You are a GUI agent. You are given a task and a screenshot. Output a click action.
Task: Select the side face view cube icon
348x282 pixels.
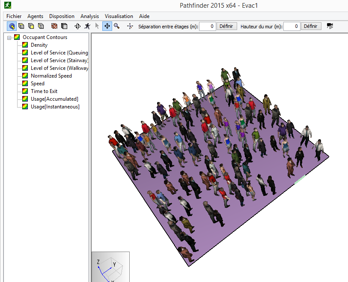point(41,26)
